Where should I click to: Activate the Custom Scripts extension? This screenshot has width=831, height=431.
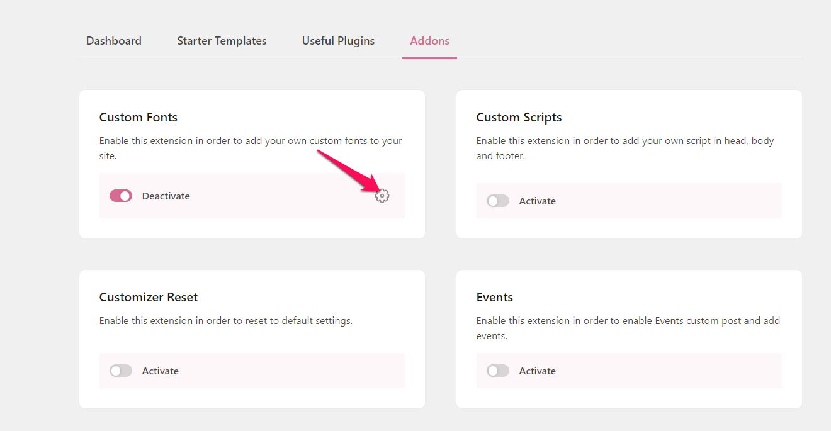point(498,201)
